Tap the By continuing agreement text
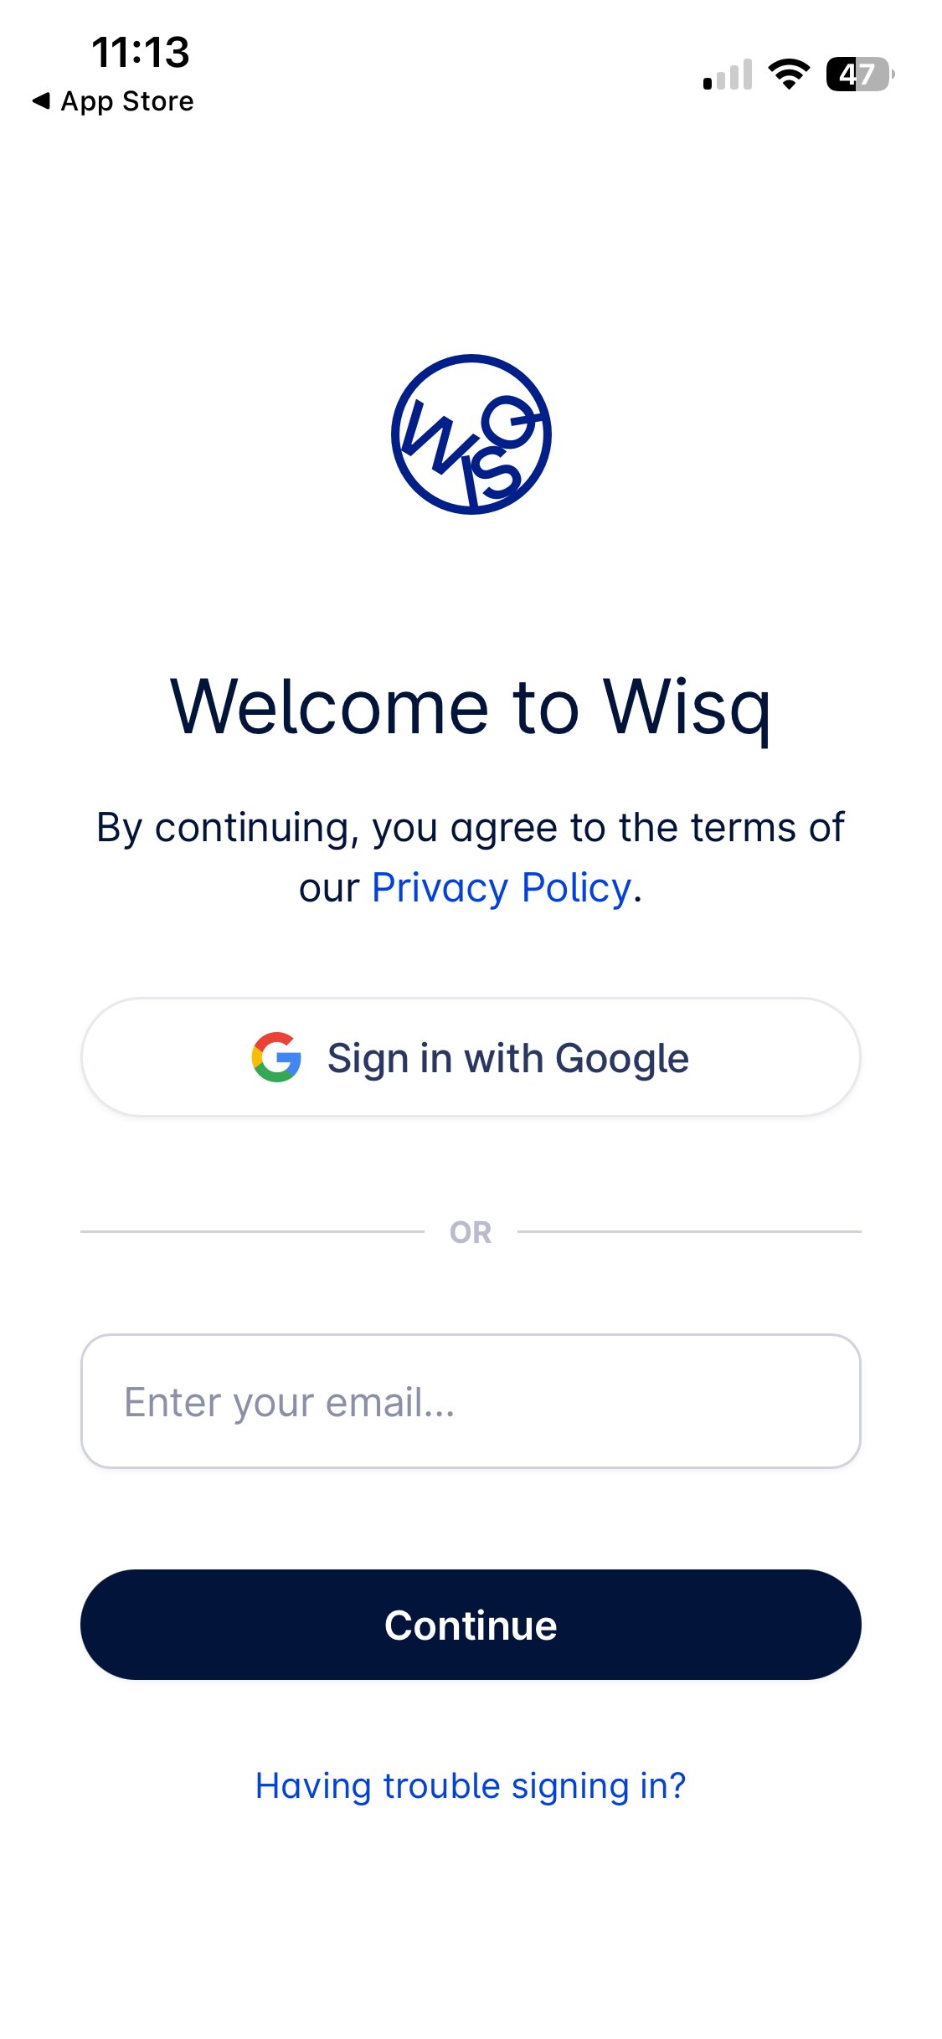Viewport: 942px width, 2039px height. 471,857
